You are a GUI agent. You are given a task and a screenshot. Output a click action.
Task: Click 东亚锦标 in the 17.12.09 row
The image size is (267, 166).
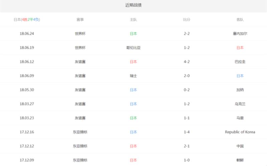pyautogui.click(x=80, y=160)
